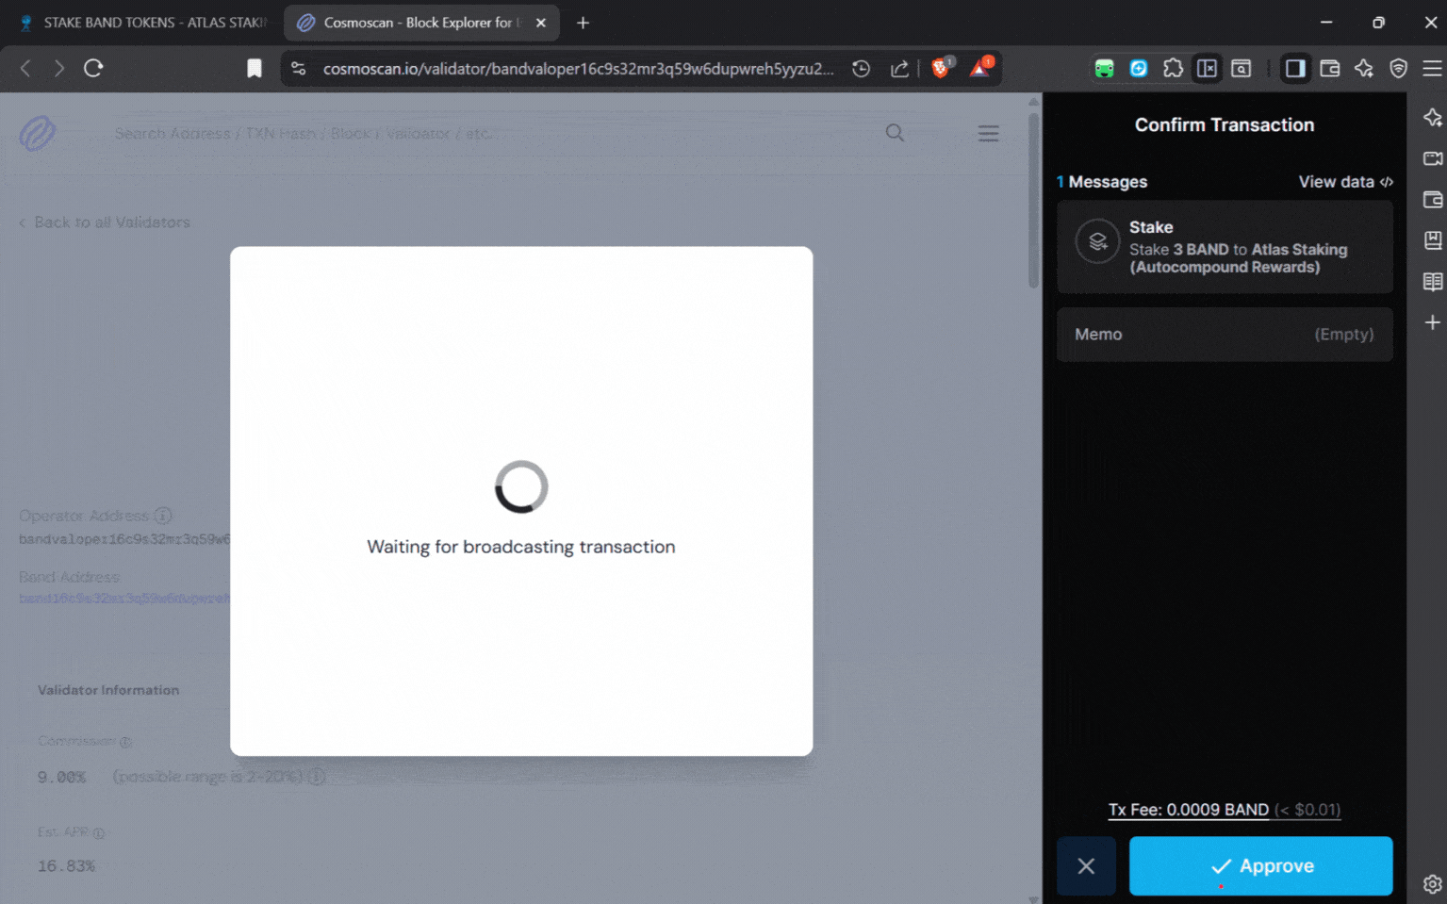Open the browser Extensions puzzle icon
The height and width of the screenshot is (904, 1447).
[1174, 68]
